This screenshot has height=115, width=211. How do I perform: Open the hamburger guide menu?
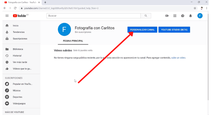tap(7, 16)
